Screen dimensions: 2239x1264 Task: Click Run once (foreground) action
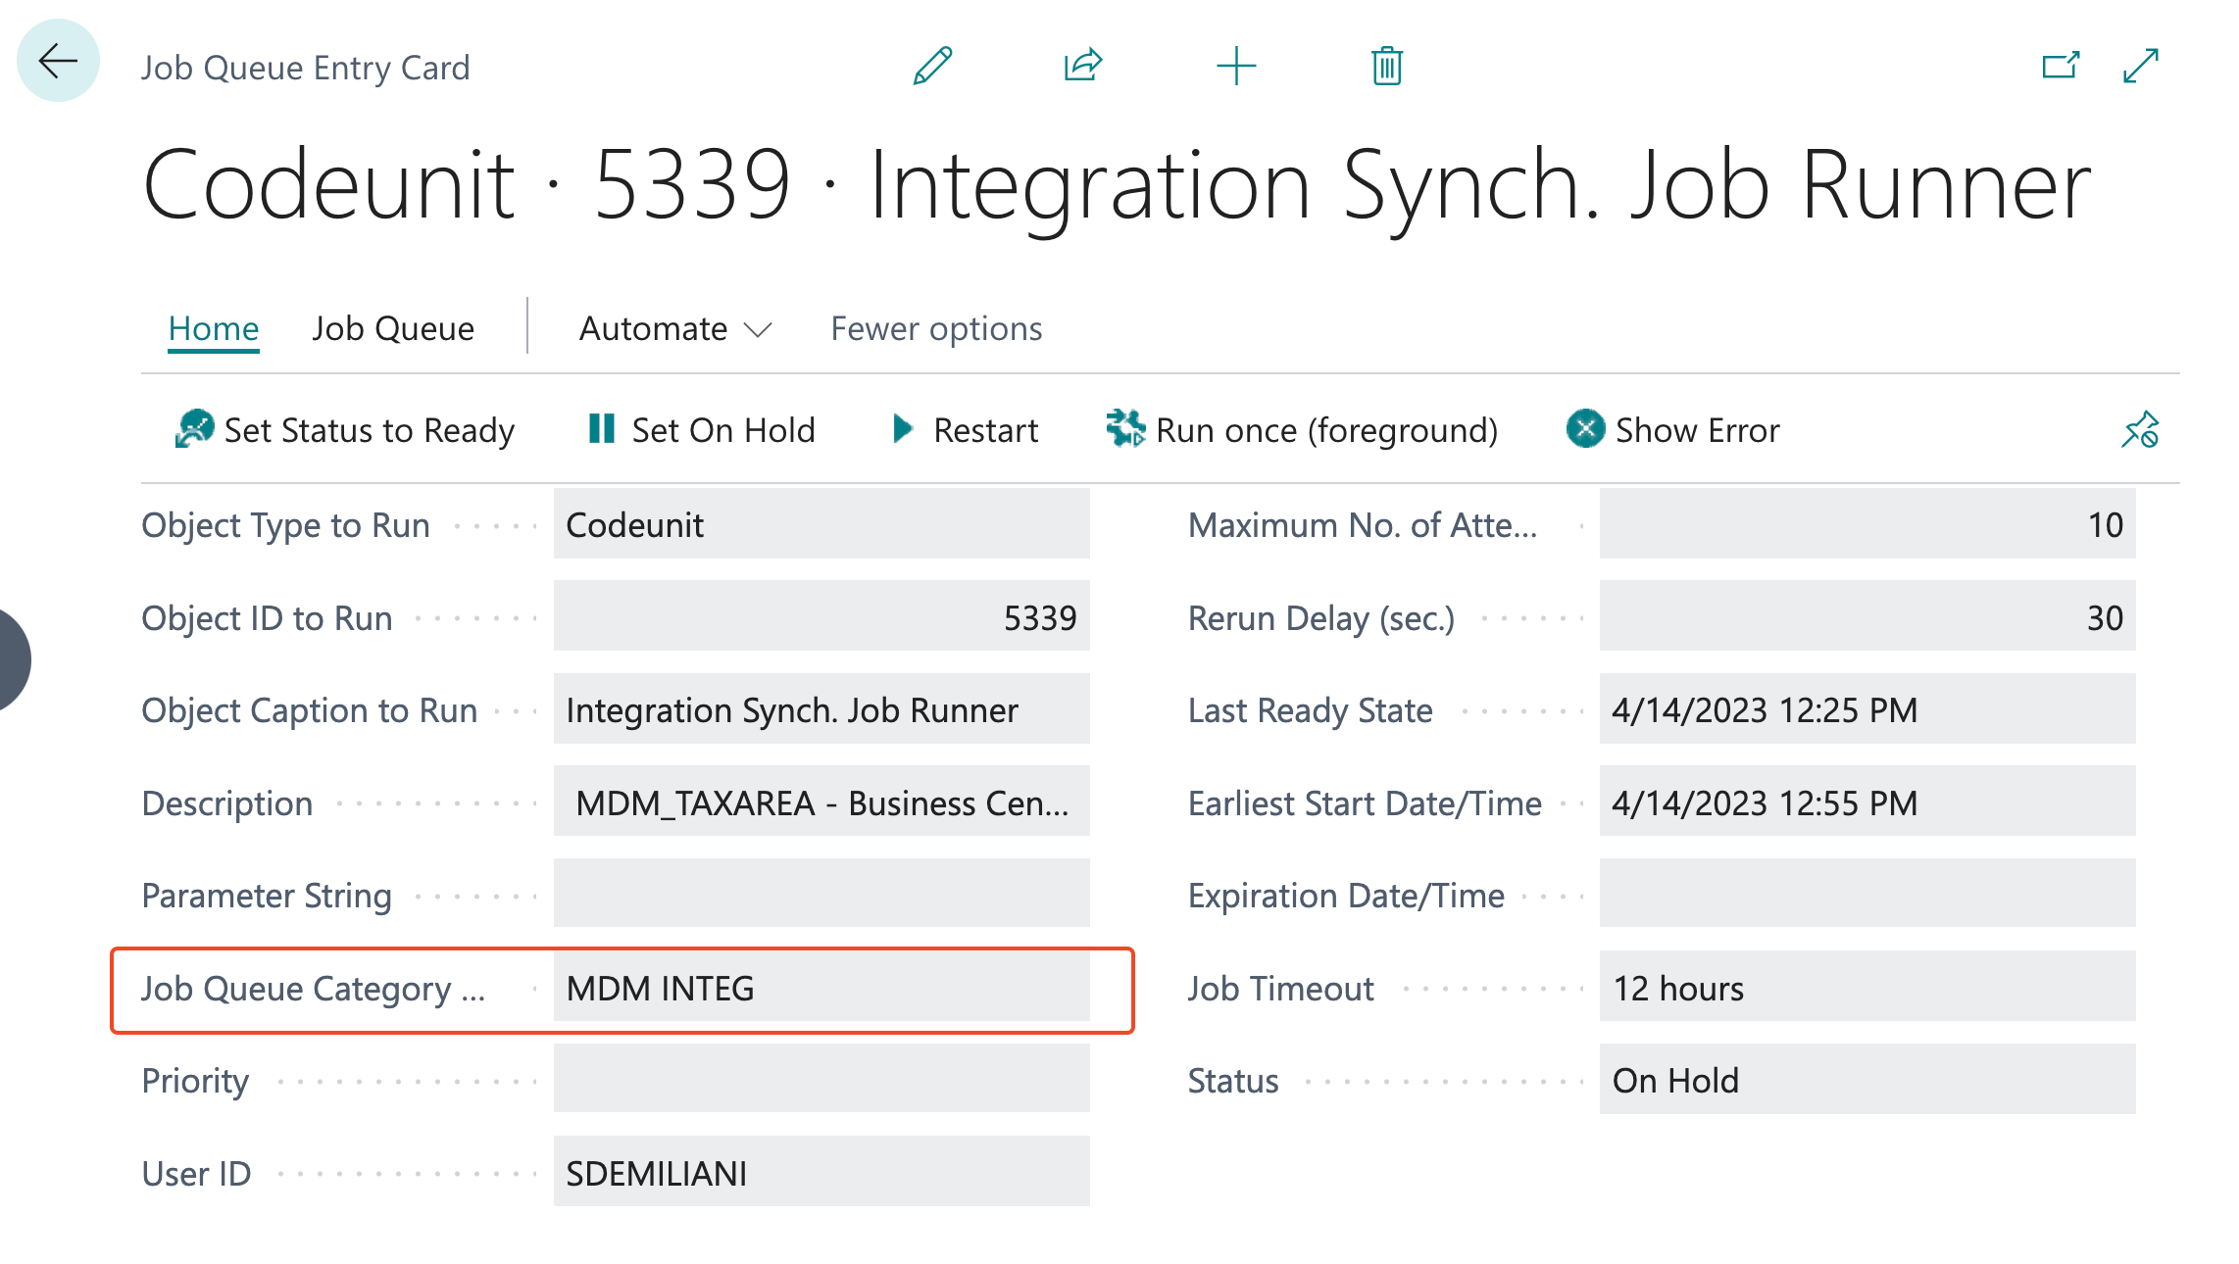[1302, 430]
